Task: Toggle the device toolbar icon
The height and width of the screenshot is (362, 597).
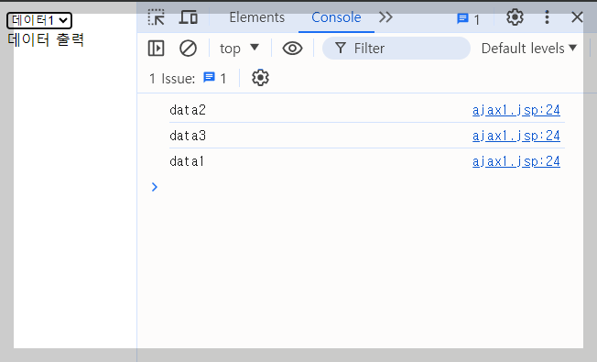Action: tap(188, 17)
